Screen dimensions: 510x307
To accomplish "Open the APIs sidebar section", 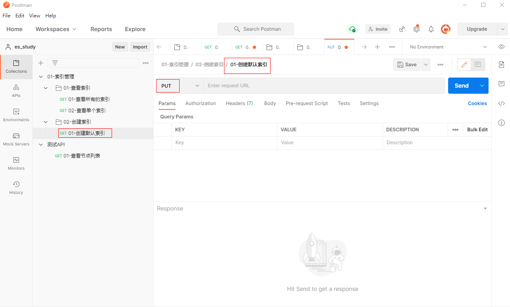I will point(16,91).
